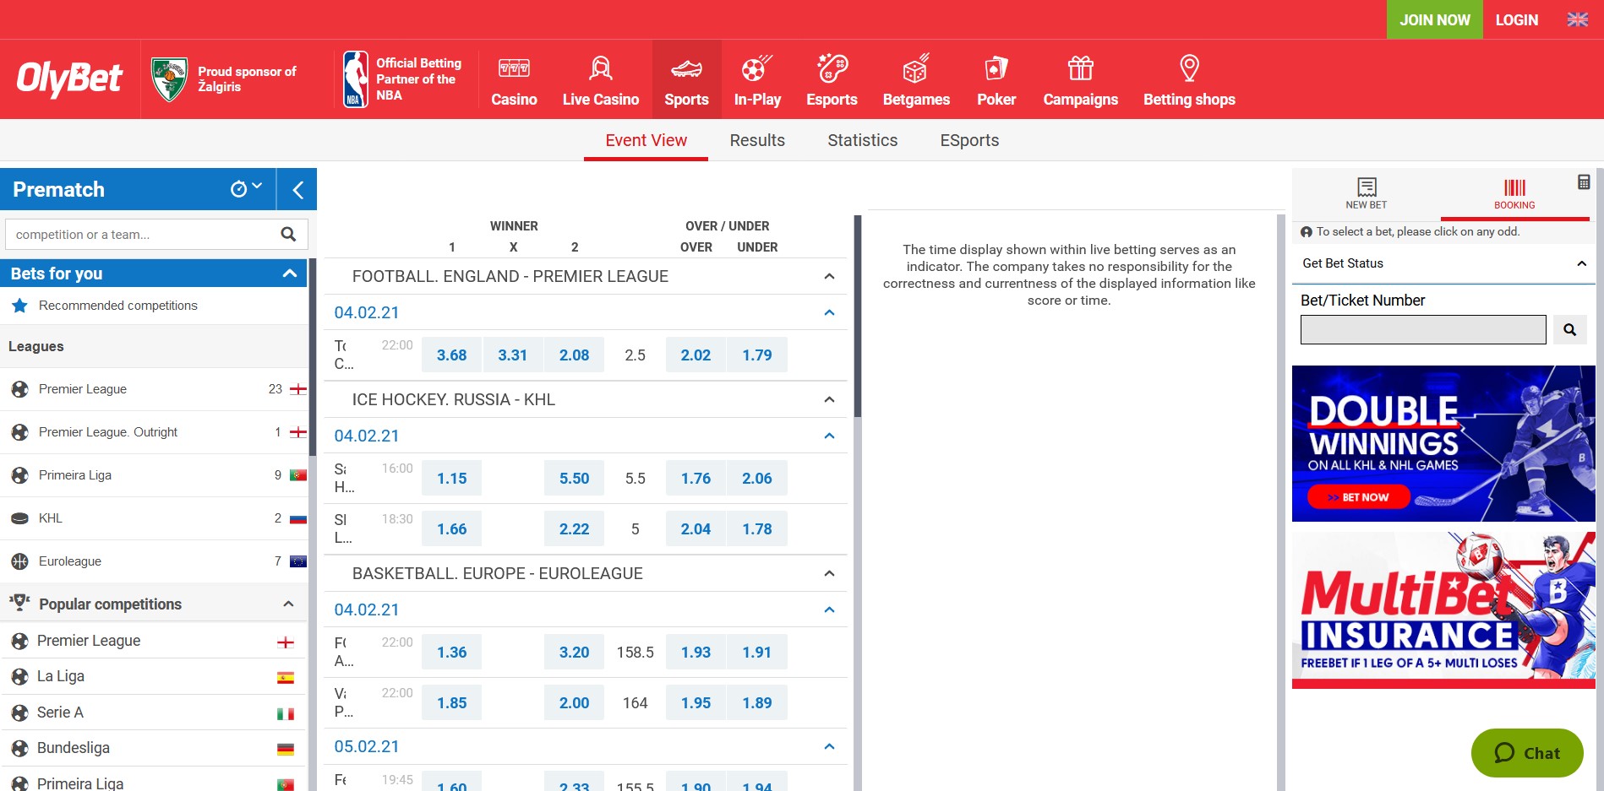Open the Betting shops location section
This screenshot has height=791, width=1604.
point(1189,81)
